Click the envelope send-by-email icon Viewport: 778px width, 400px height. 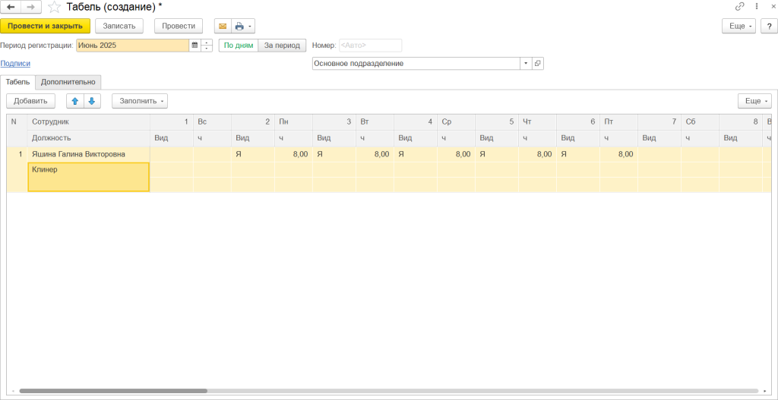click(223, 26)
